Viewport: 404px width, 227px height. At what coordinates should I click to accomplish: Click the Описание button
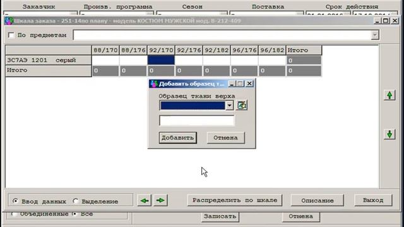[317, 201]
